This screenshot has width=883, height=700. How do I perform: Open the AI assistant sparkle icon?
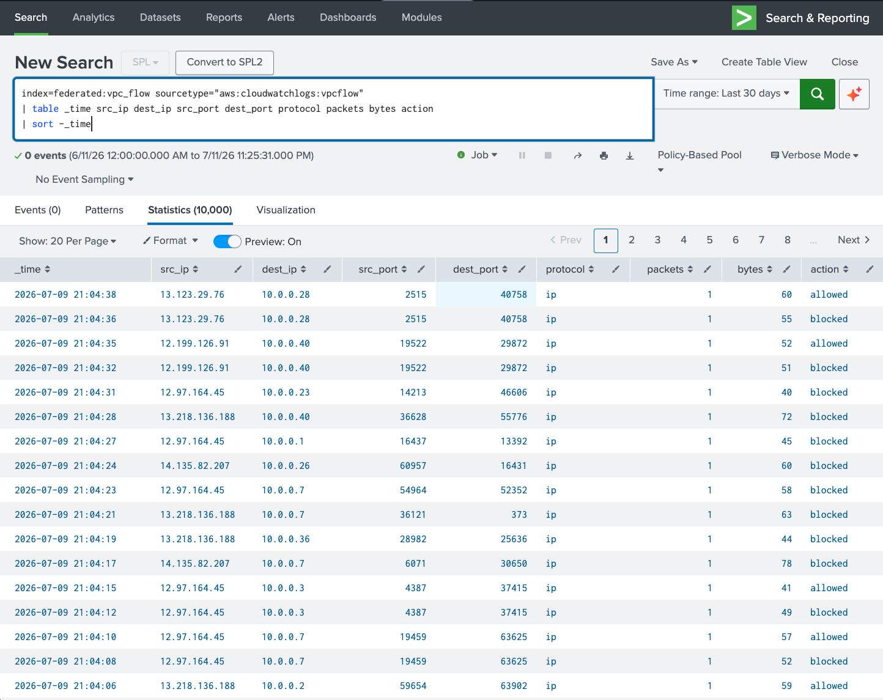click(854, 94)
